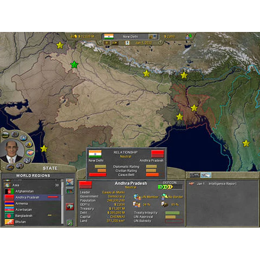Open the Jan 1 Intelligence Report entry
Image resolution: width=260 pixels, height=260 pixels.
click(x=213, y=184)
